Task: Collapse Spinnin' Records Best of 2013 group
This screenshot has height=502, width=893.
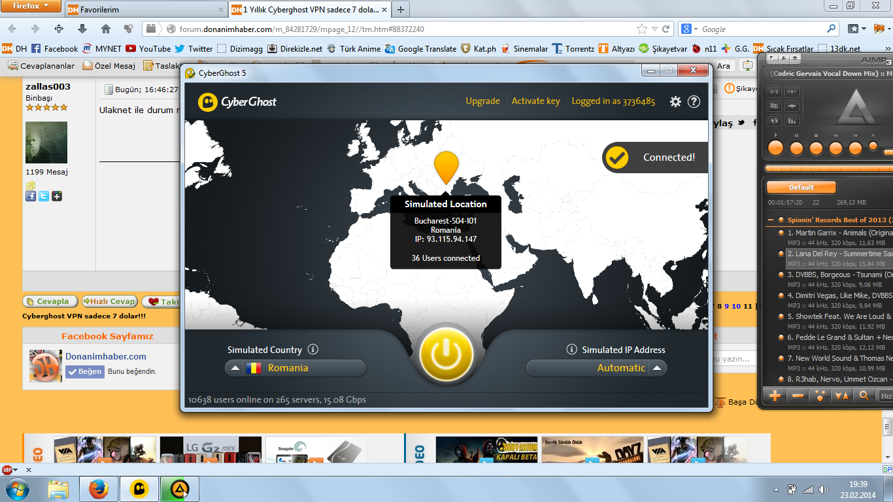Action: (771, 220)
